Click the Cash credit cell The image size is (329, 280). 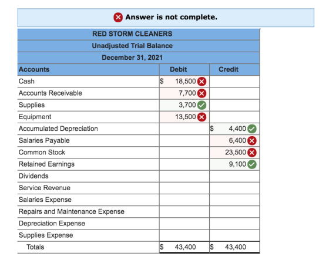234,82
